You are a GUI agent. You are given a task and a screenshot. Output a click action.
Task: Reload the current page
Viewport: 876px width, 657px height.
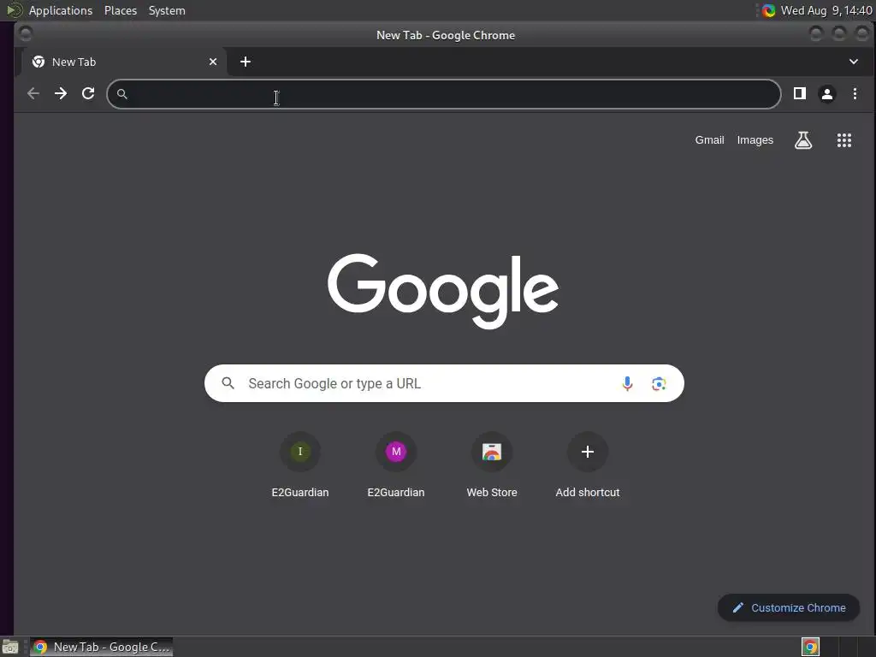click(88, 93)
